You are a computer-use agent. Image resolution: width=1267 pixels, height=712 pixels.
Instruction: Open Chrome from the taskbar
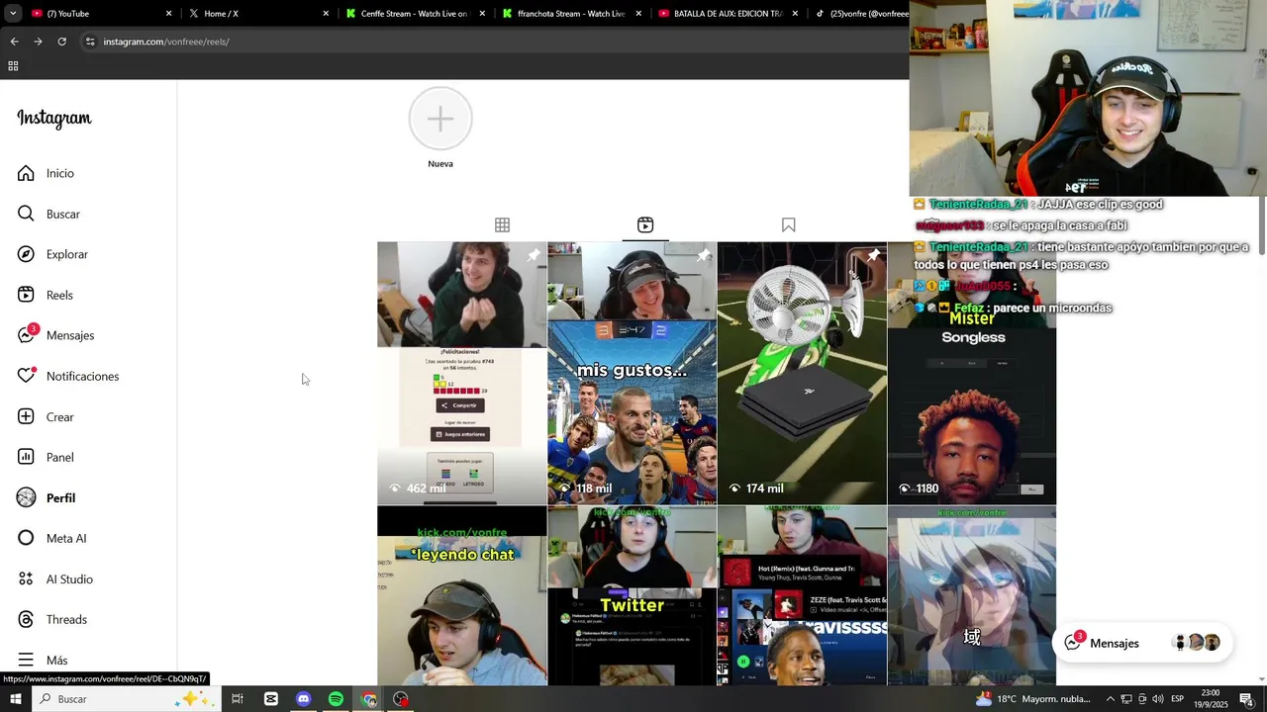369,699
